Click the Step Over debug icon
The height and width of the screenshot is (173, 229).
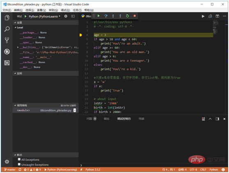[x=106, y=16]
